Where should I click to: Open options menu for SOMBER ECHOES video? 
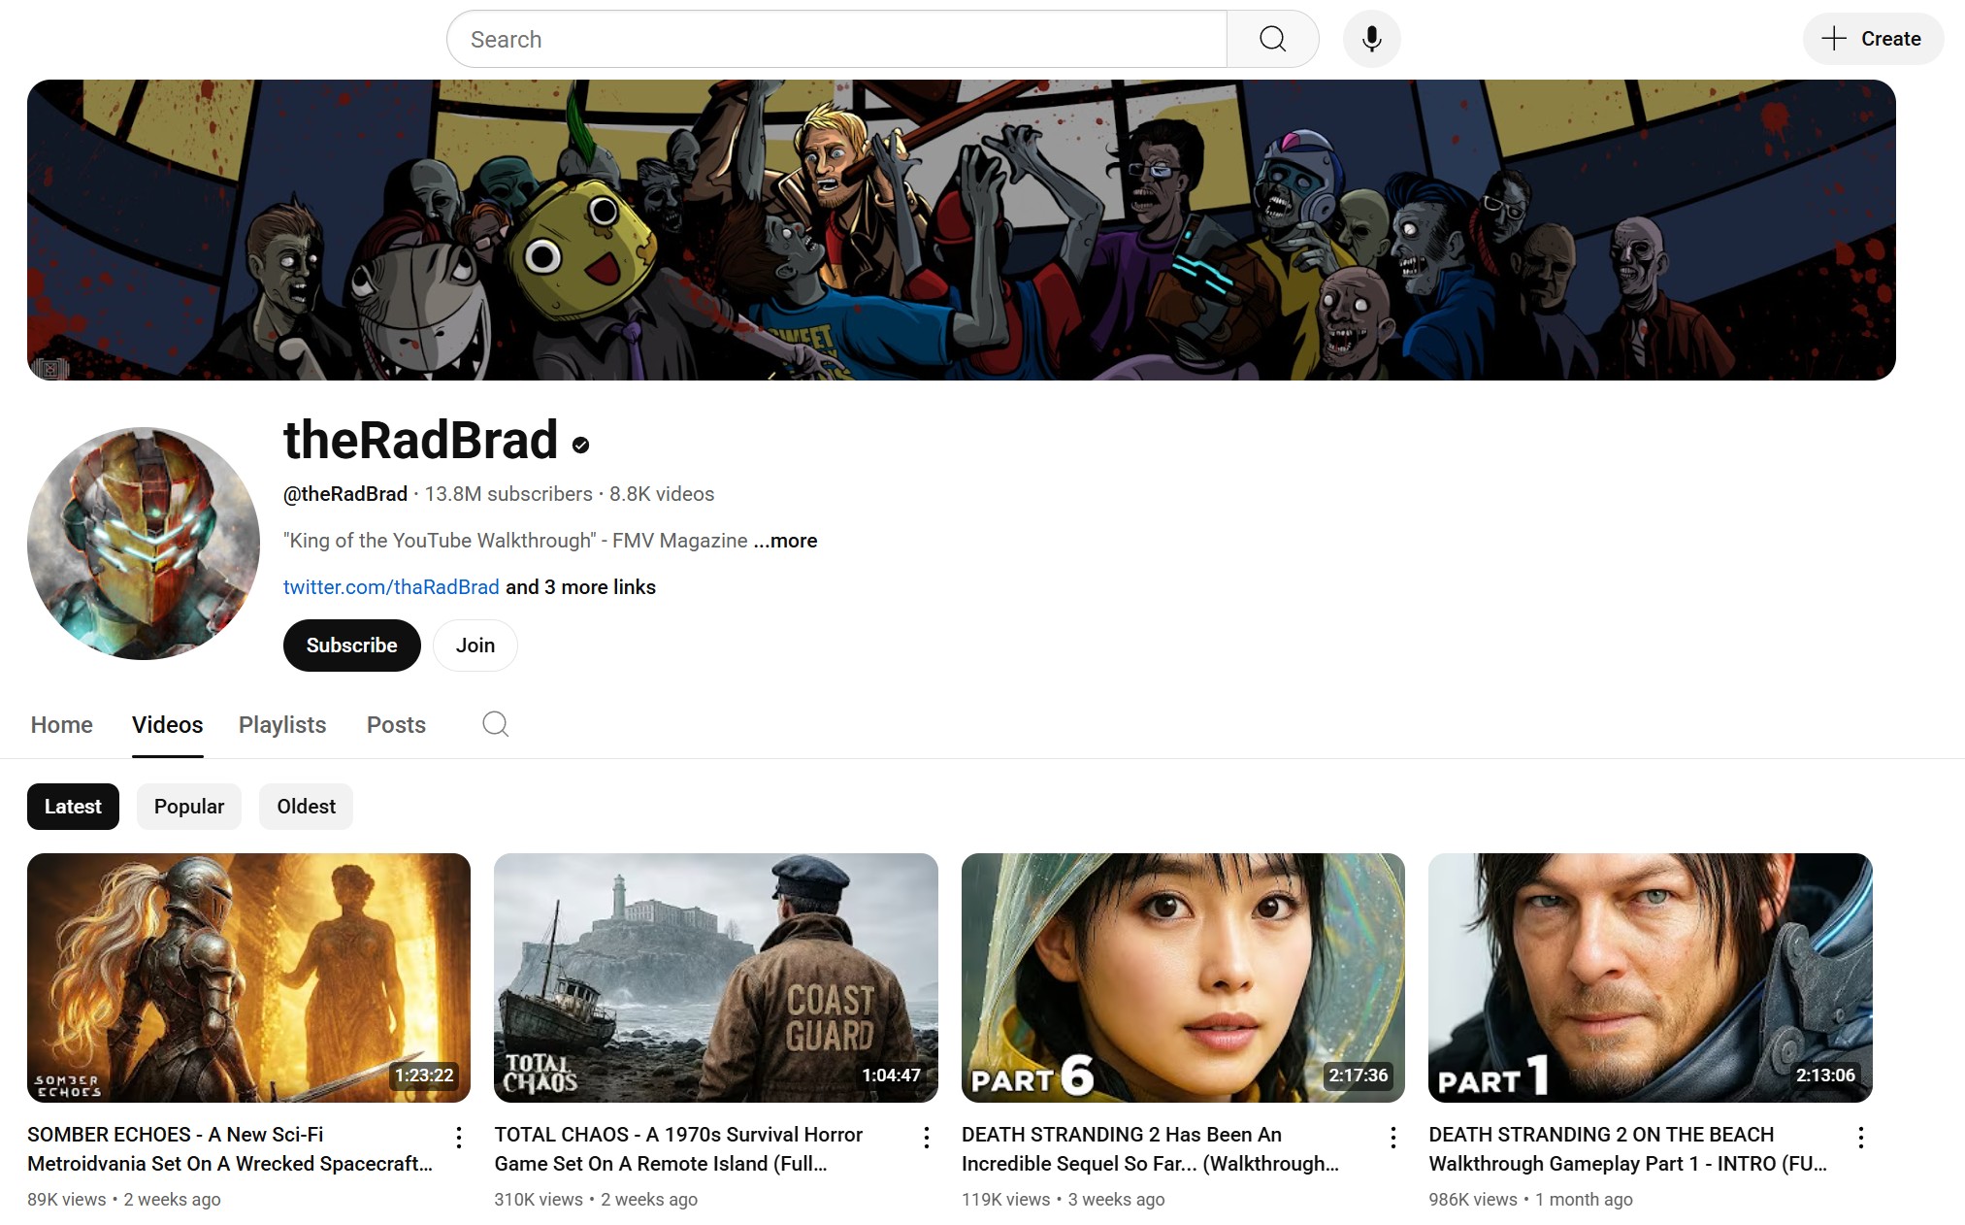pyautogui.click(x=459, y=1137)
